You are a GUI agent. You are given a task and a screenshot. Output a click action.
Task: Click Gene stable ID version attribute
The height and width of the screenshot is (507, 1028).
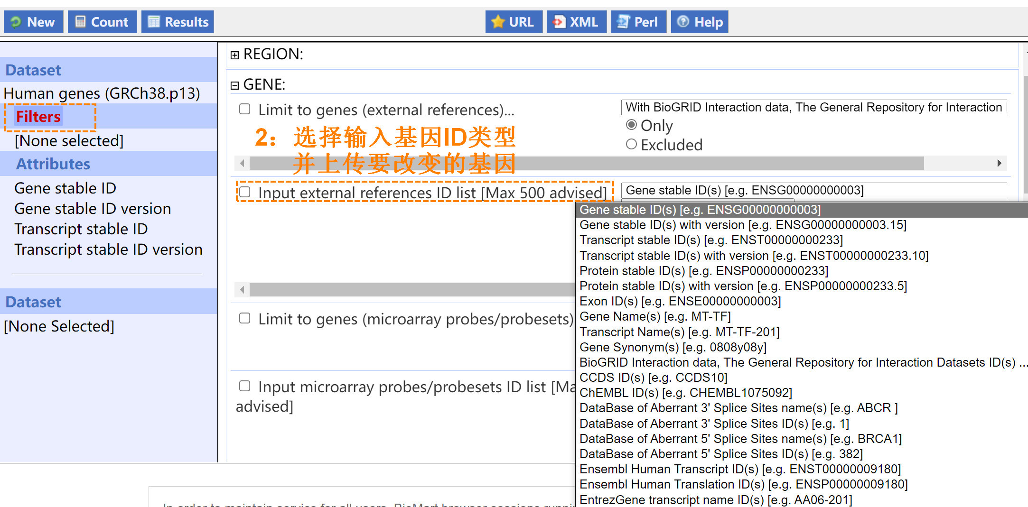[93, 209]
